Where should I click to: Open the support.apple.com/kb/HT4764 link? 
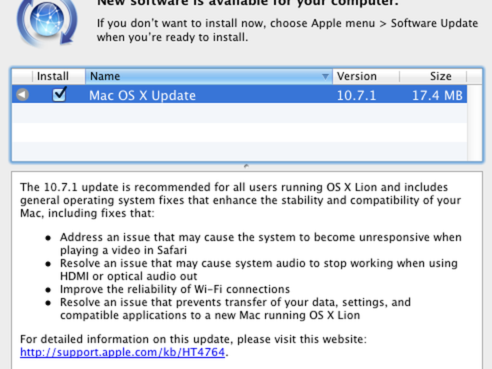tap(122, 352)
